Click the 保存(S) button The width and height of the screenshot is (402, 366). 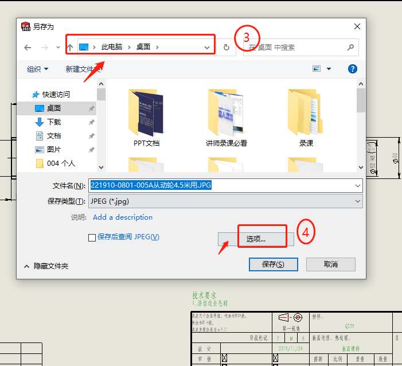pyautogui.click(x=274, y=264)
